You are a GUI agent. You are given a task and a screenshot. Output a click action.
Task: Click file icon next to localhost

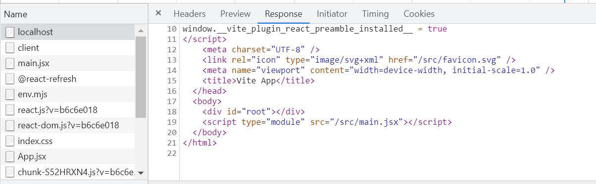(x=9, y=32)
